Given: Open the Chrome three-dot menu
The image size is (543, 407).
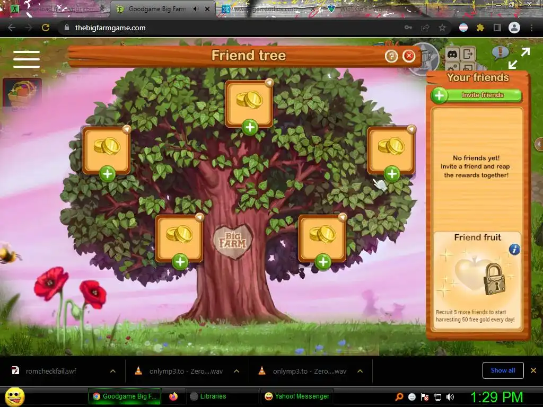Looking at the screenshot, I should click(531, 28).
